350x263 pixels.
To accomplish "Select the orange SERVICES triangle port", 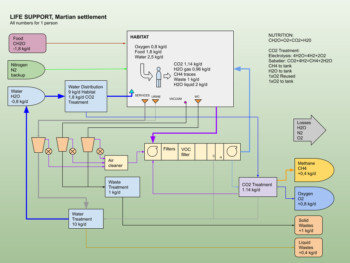I will (x=145, y=102).
